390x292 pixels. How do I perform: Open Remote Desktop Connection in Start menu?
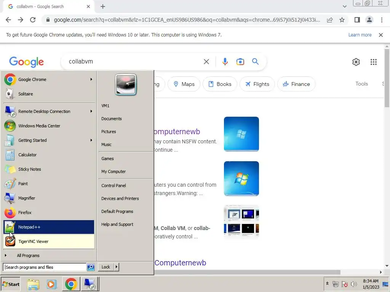(x=49, y=111)
